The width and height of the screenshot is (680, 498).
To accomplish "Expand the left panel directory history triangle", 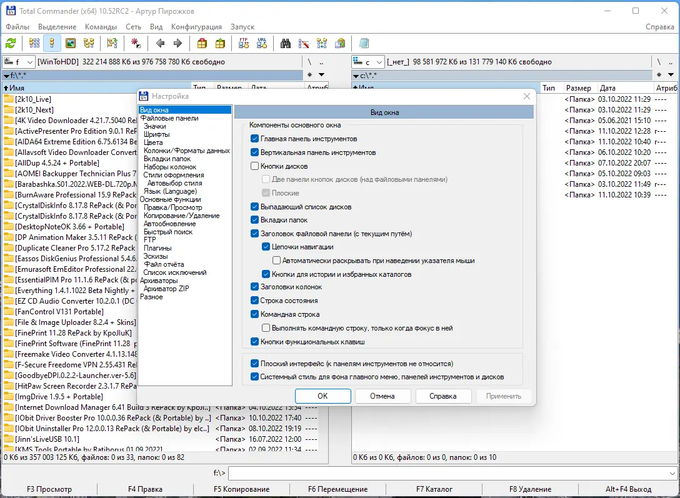I will tap(321, 75).
